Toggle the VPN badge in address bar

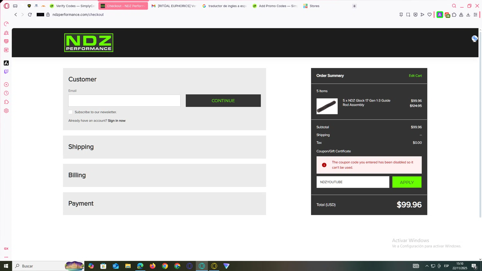[x=40, y=14]
